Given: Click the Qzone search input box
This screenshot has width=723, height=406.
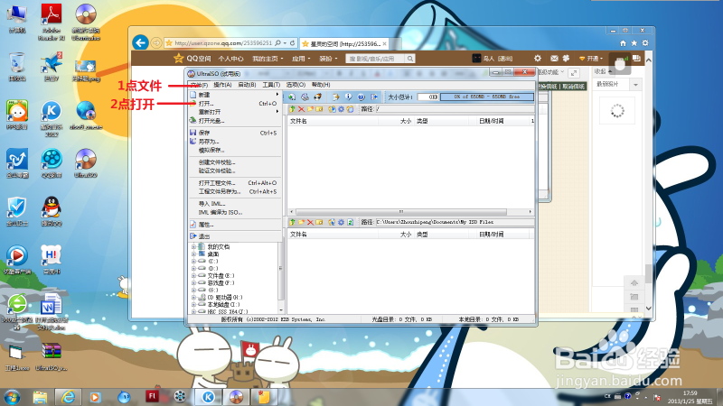Looking at the screenshot, I should point(375,59).
